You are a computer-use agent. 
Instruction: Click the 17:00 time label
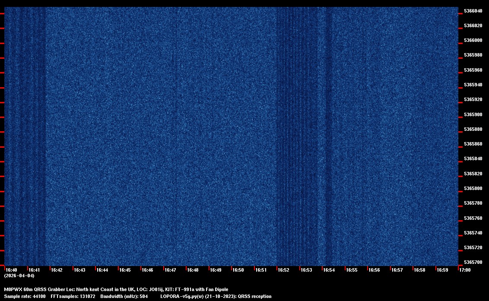point(465,270)
